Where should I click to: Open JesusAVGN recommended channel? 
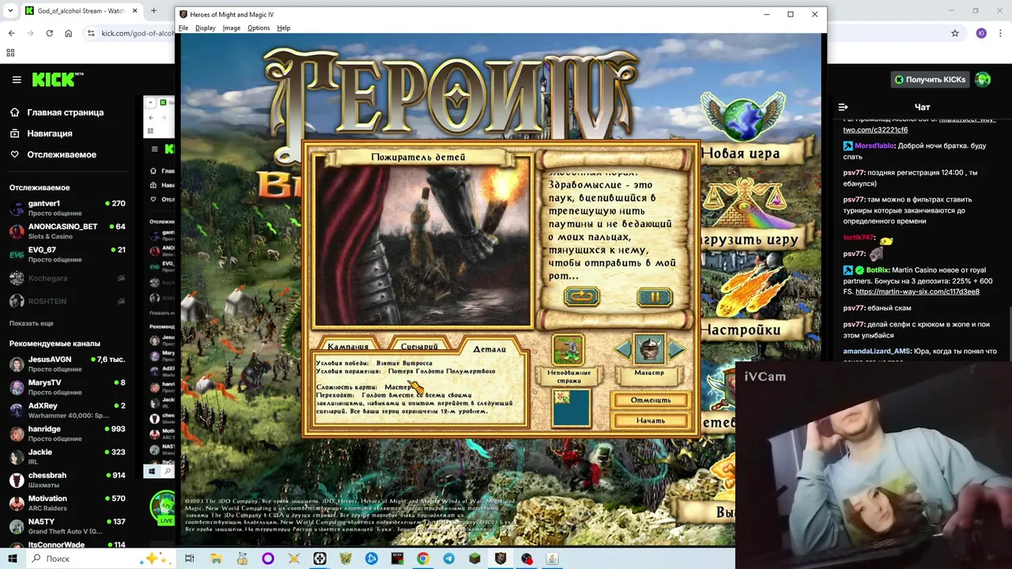pyautogui.click(x=67, y=364)
